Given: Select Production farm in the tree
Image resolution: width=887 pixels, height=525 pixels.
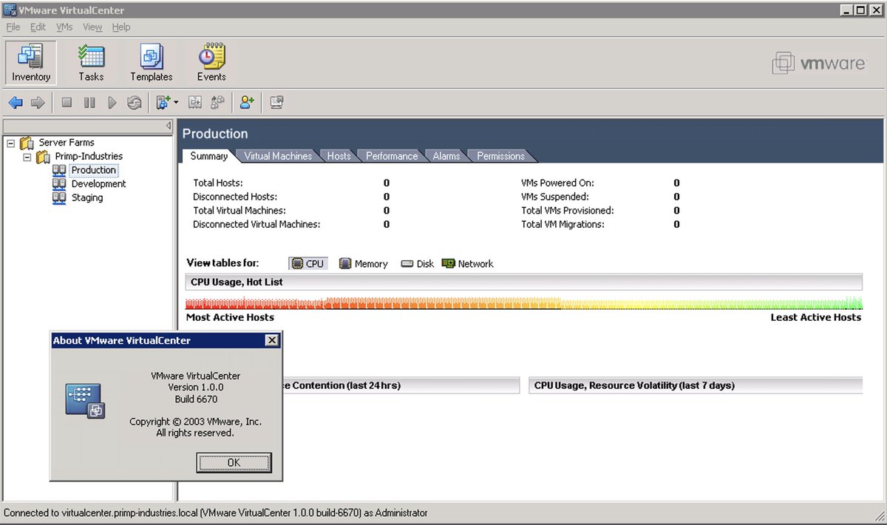Looking at the screenshot, I should pos(93,170).
